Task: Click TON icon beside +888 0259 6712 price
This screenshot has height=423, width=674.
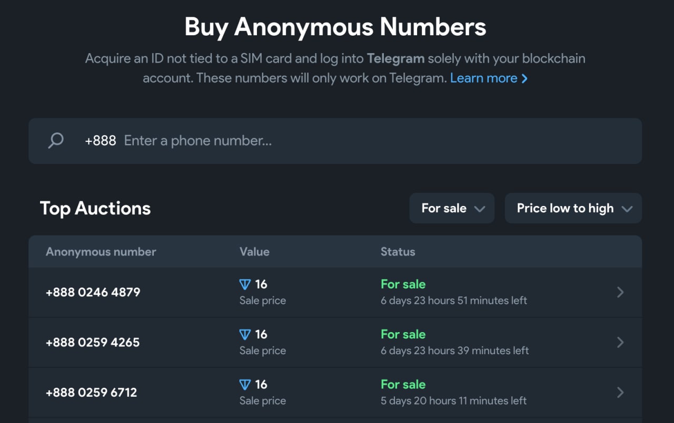Action: coord(245,385)
